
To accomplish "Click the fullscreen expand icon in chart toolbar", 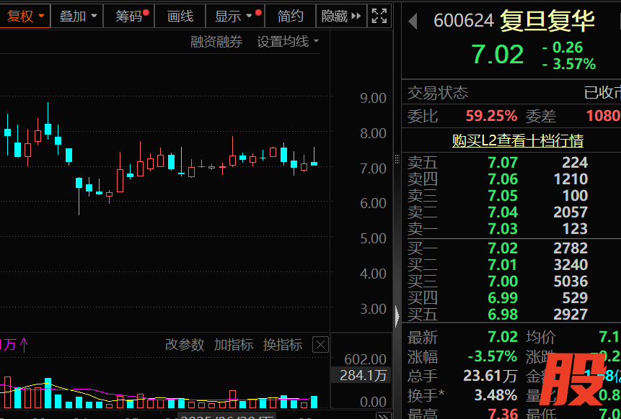I will (x=379, y=16).
